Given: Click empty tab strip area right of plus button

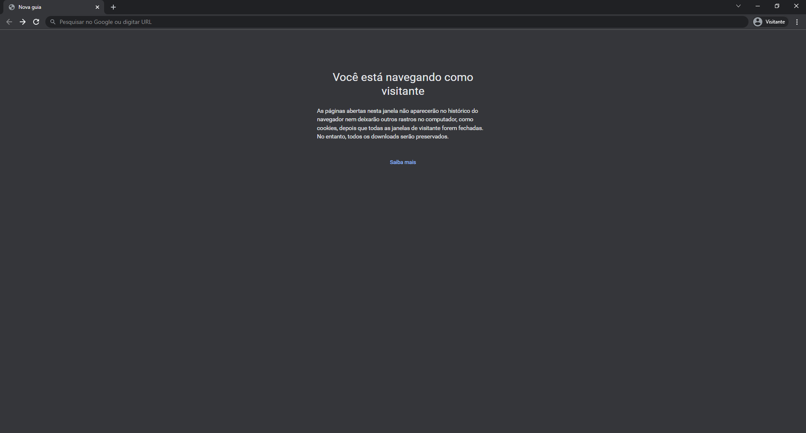Looking at the screenshot, I should [x=420, y=7].
